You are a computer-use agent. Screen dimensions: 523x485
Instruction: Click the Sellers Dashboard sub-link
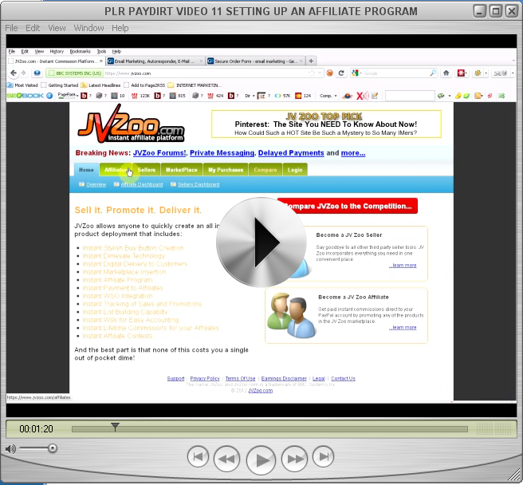(199, 184)
